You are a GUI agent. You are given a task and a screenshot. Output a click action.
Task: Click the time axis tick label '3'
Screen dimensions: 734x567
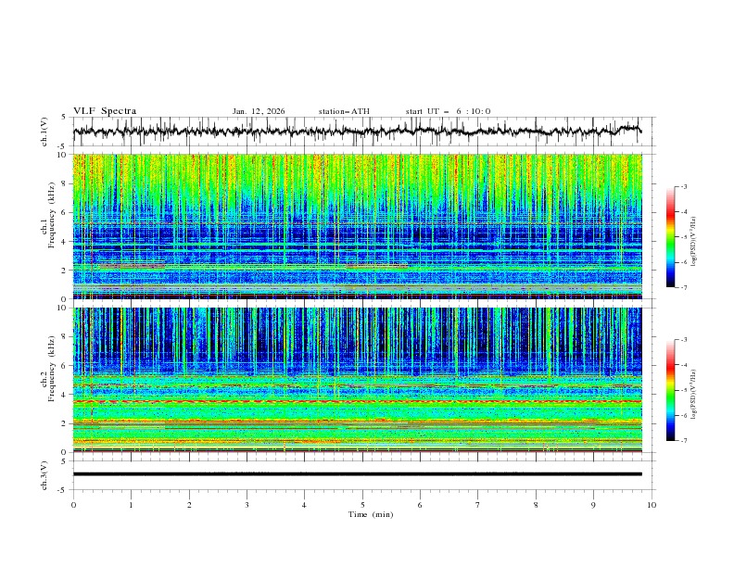tap(247, 505)
